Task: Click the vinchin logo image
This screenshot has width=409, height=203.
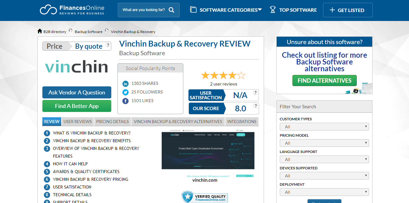Action: click(76, 67)
